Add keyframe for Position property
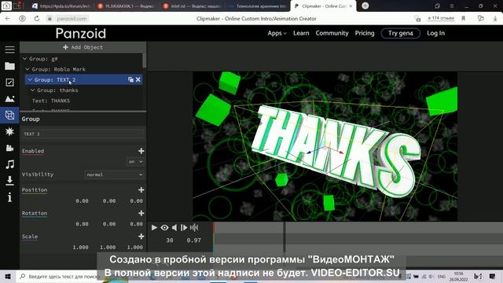This screenshot has width=503, height=283. click(141, 190)
